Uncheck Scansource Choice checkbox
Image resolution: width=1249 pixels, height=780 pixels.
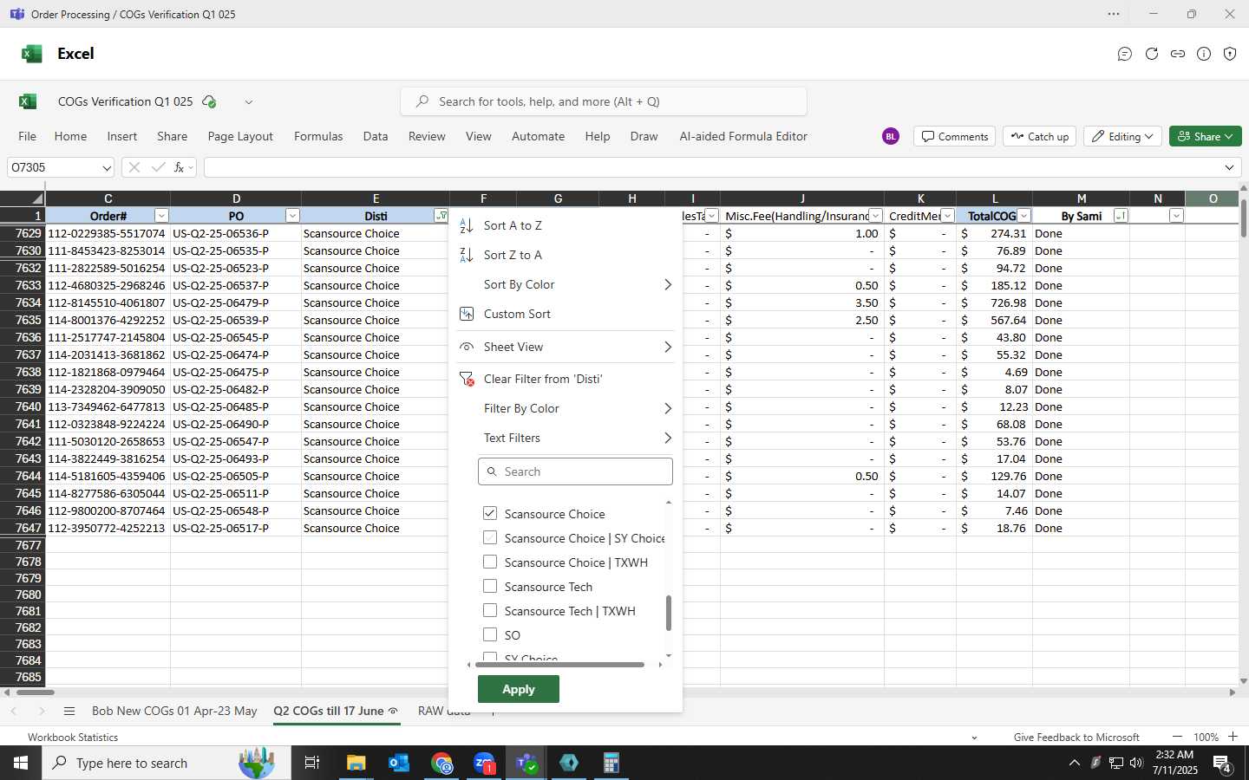[x=490, y=513]
